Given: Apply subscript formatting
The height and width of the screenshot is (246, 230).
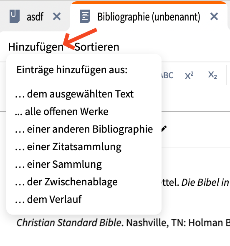Looking at the screenshot, I should point(212,75).
